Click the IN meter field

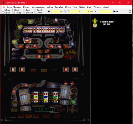pos(57,11)
